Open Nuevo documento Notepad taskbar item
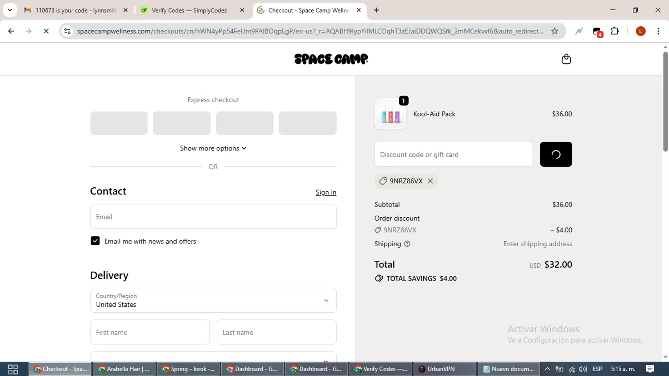The image size is (669, 376). coord(508,369)
